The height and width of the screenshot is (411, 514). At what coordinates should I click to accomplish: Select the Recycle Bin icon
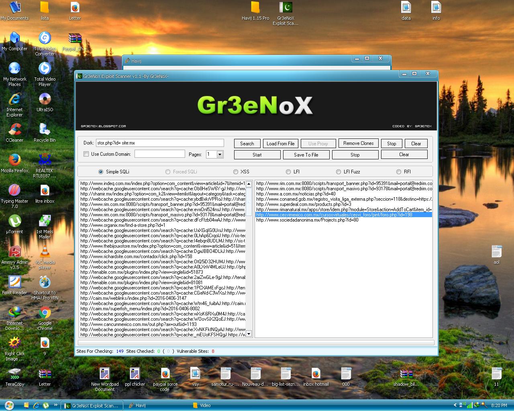click(x=45, y=133)
